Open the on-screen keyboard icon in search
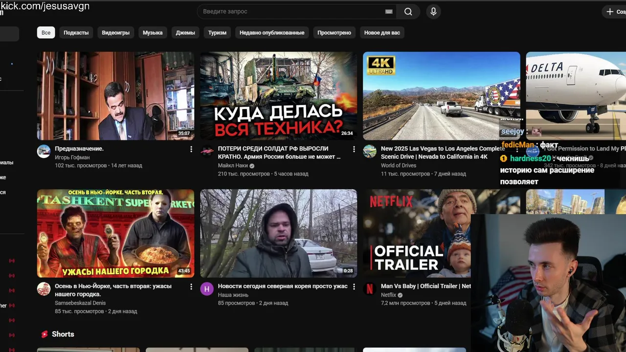 point(389,12)
